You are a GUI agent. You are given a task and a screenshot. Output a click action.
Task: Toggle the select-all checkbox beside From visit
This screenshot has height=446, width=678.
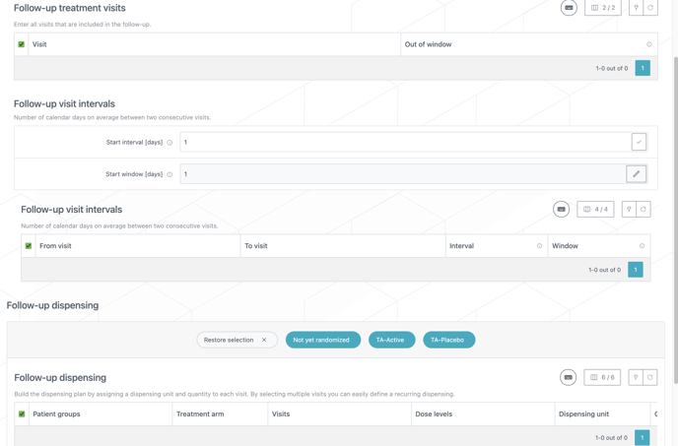point(29,246)
